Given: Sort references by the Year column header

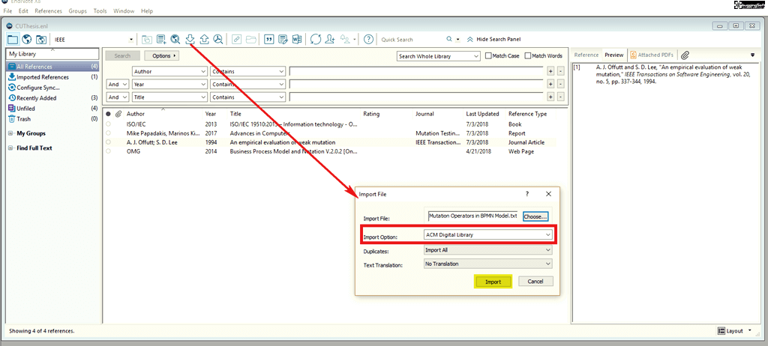Looking at the screenshot, I should point(211,114).
